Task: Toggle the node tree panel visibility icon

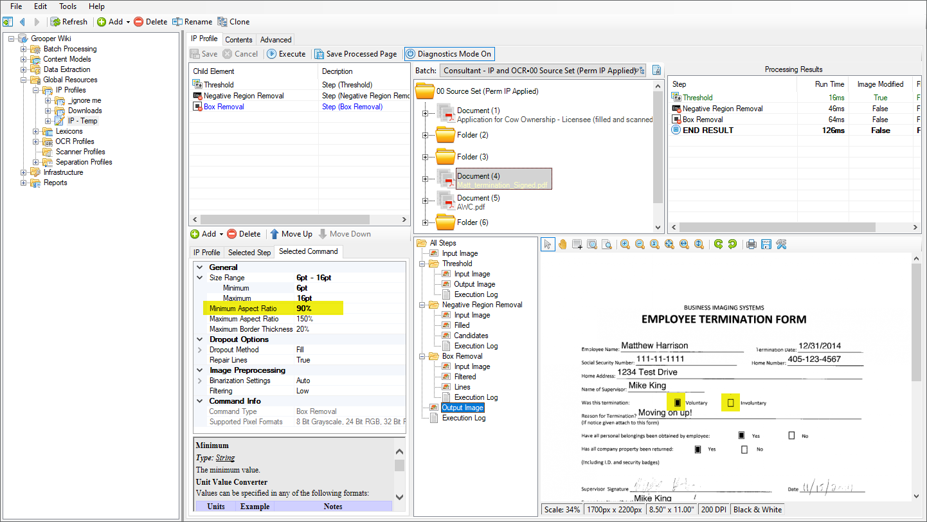Action: click(8, 22)
